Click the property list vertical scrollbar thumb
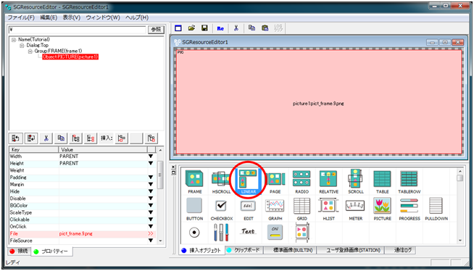This screenshot has height=271, width=474. pos(160,175)
